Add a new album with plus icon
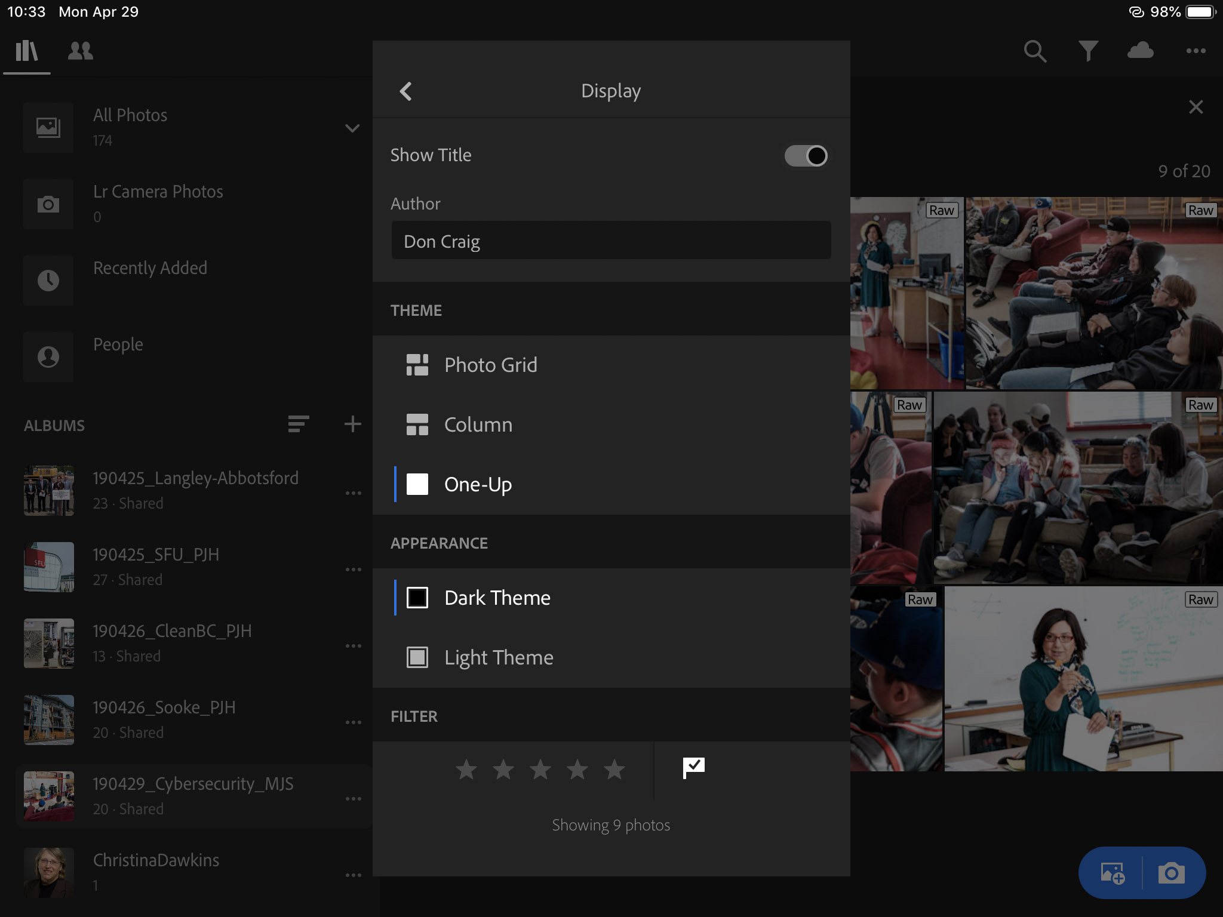The image size is (1223, 917). point(353,424)
